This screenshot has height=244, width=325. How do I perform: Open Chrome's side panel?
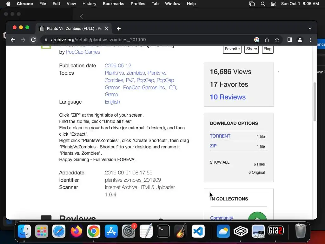(x=289, y=40)
